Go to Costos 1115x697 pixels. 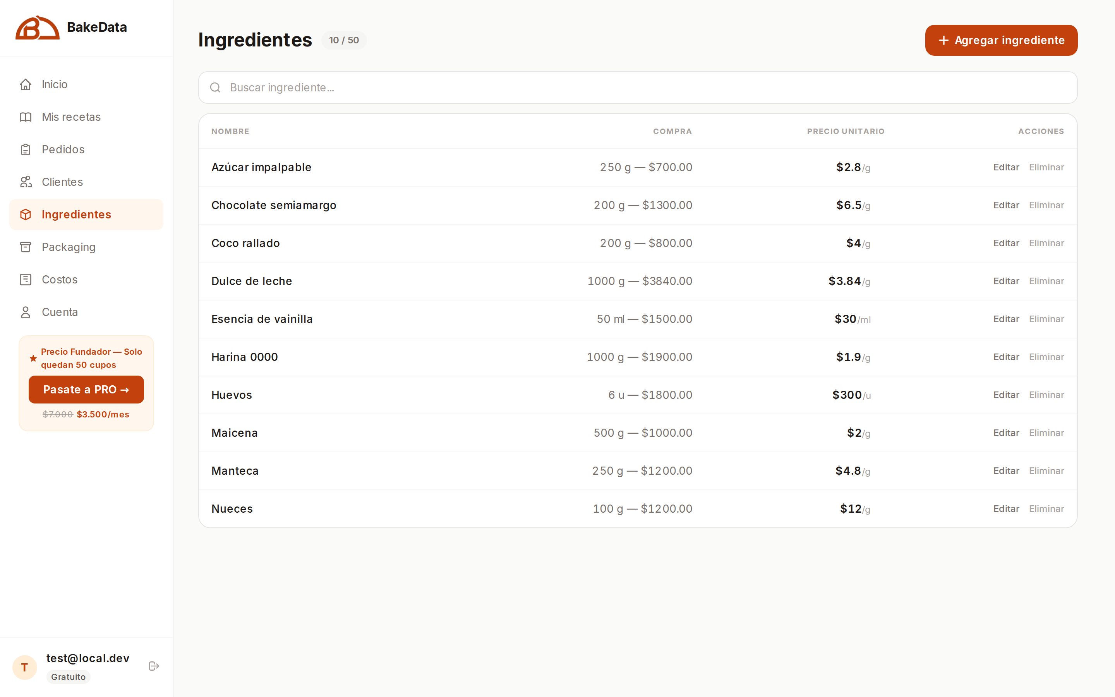coord(86,279)
